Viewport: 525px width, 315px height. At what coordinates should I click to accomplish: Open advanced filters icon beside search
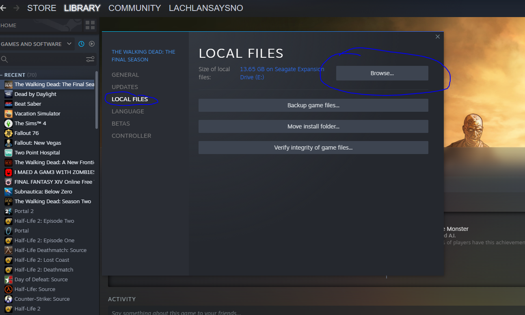[x=90, y=59]
